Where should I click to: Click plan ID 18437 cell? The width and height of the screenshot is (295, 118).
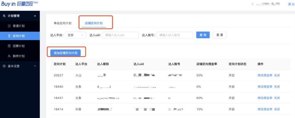[x=58, y=98]
